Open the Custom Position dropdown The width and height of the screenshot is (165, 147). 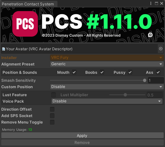107,87
